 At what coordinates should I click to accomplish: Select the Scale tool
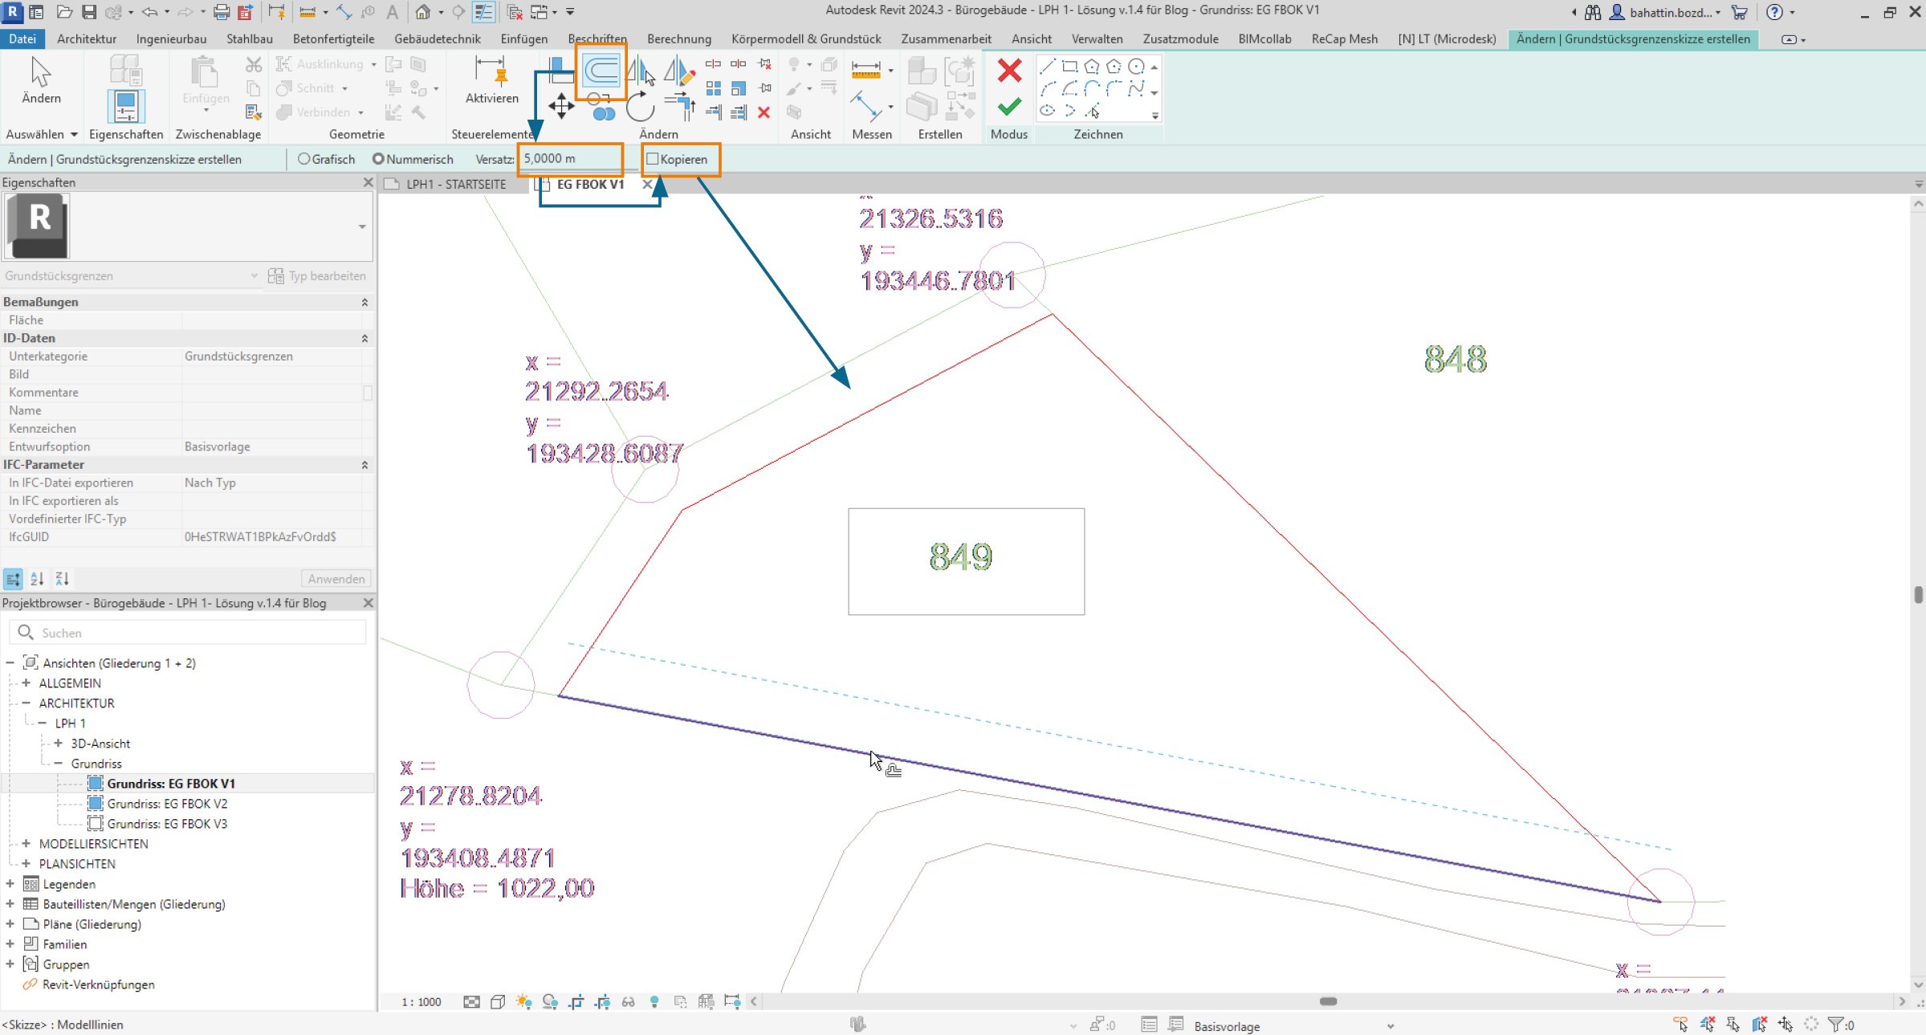pos(739,88)
